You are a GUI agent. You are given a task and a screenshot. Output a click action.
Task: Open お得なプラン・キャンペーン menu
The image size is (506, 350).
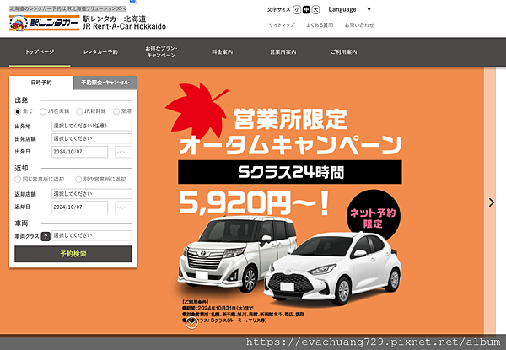click(161, 52)
